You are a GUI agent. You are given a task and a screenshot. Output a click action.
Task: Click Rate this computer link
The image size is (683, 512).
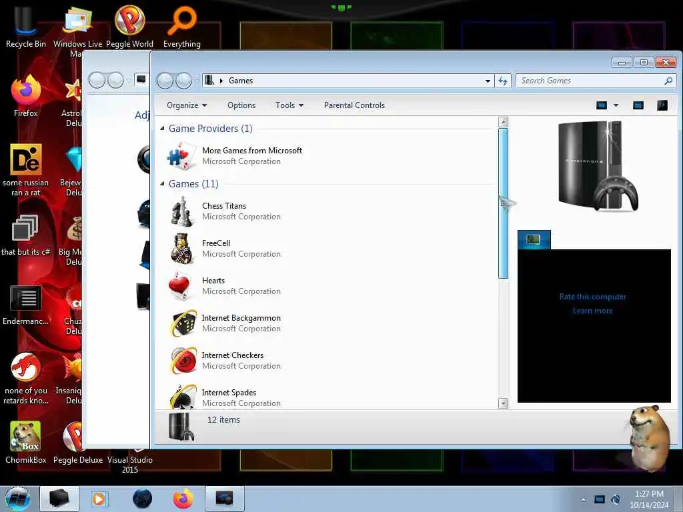[x=593, y=297]
